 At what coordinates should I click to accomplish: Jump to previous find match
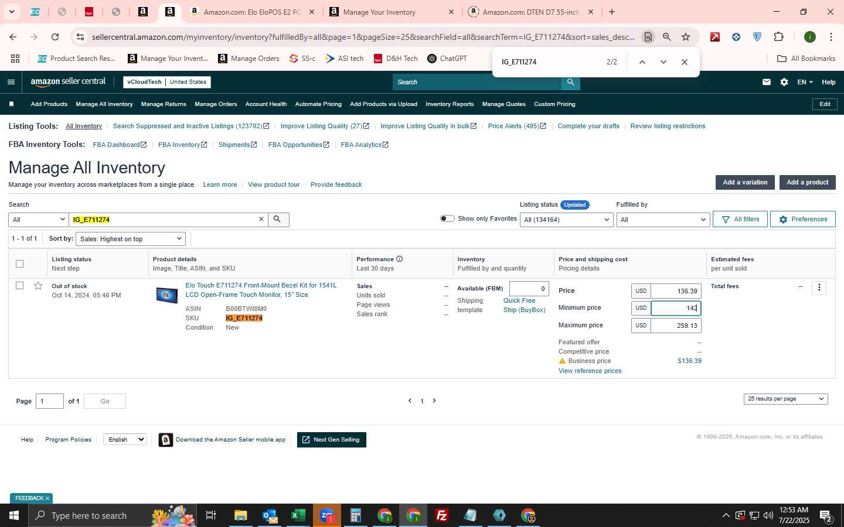click(642, 62)
